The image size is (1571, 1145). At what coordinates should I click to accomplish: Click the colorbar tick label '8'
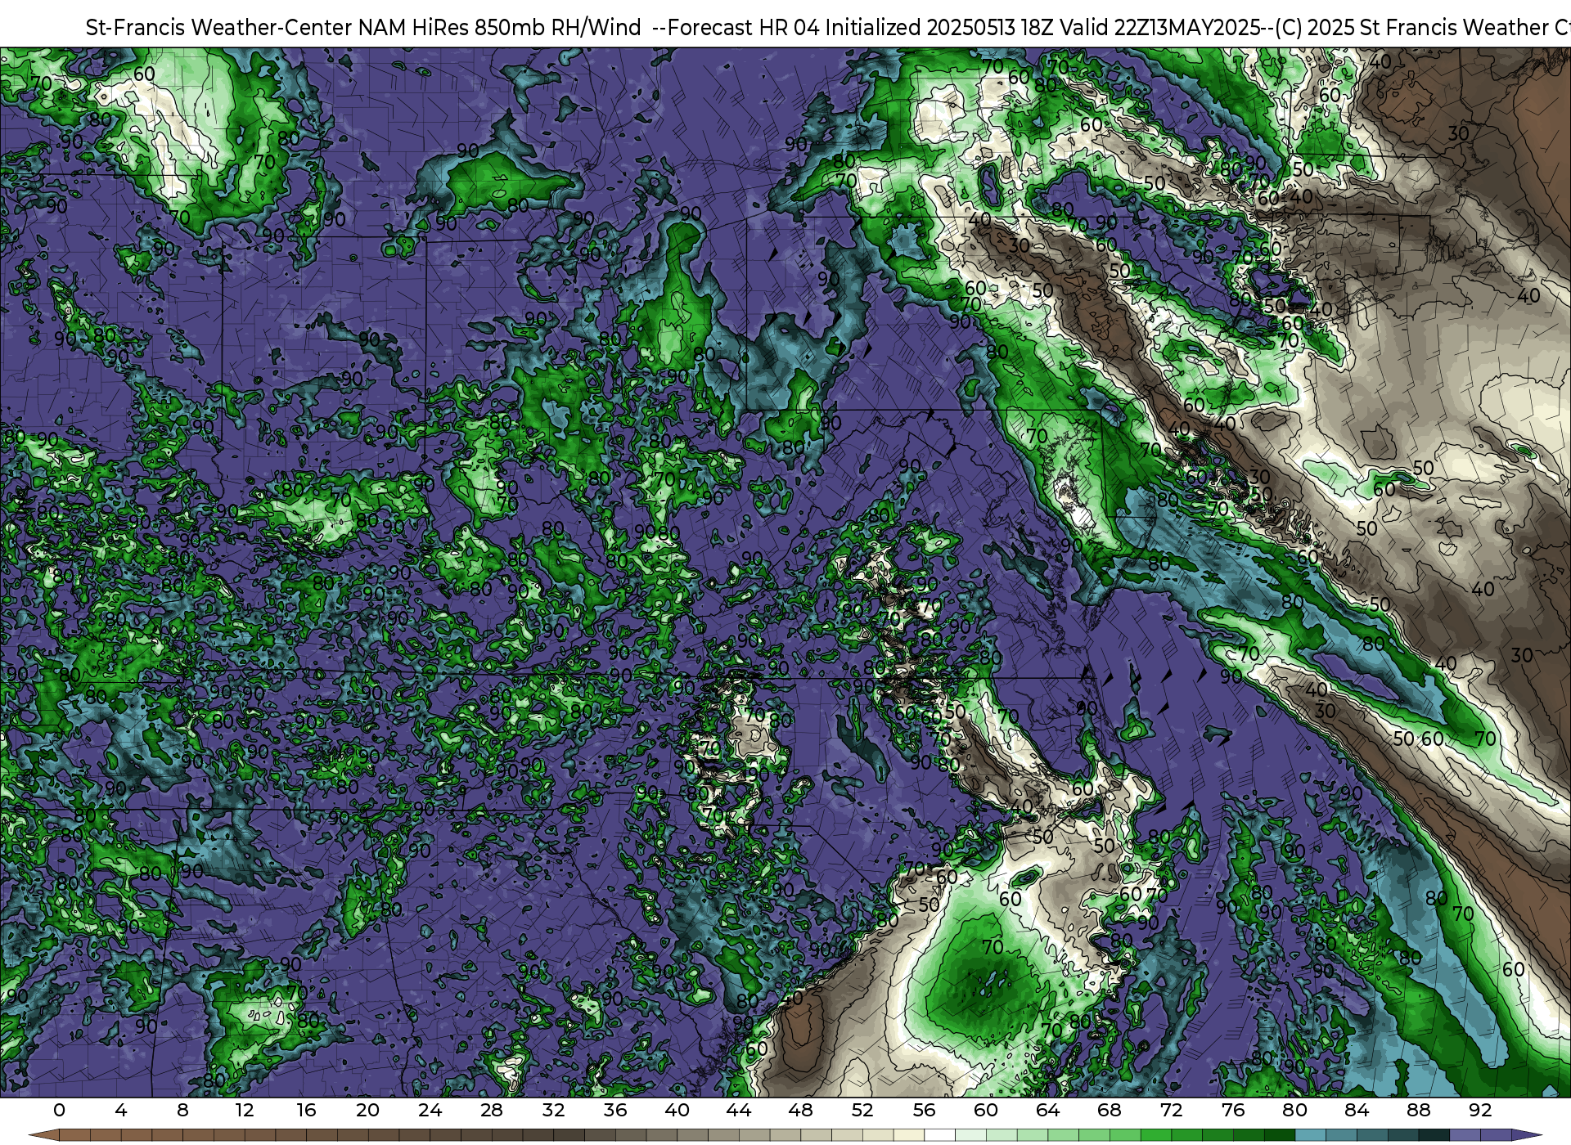coord(182,1110)
